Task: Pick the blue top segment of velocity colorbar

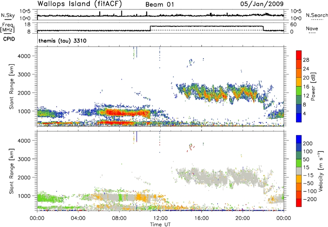Action: coord(299,139)
